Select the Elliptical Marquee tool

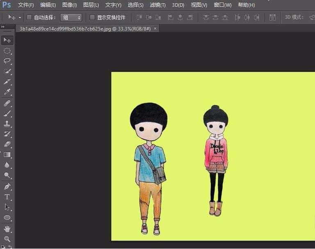click(x=7, y=51)
